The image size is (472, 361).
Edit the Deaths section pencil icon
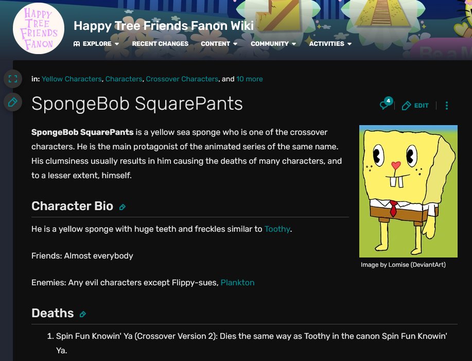pos(82,314)
